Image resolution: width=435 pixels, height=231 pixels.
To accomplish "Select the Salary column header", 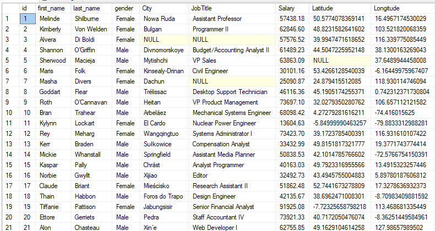I will 292,8.
